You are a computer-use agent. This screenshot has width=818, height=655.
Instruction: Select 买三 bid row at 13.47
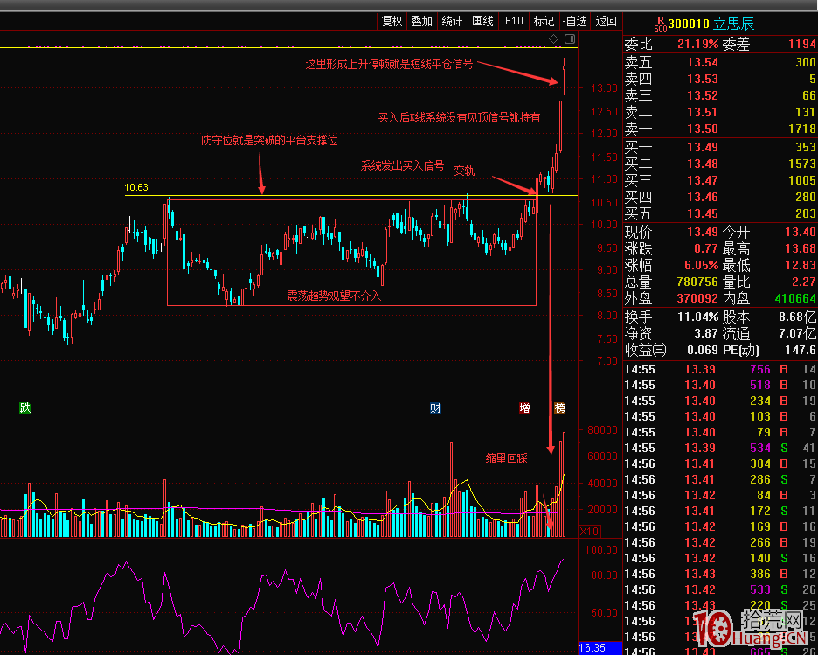(x=720, y=180)
